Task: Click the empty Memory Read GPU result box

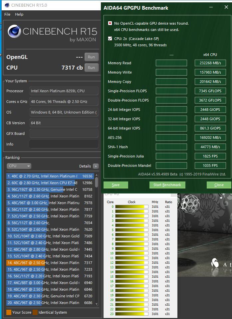Action: click(171, 63)
